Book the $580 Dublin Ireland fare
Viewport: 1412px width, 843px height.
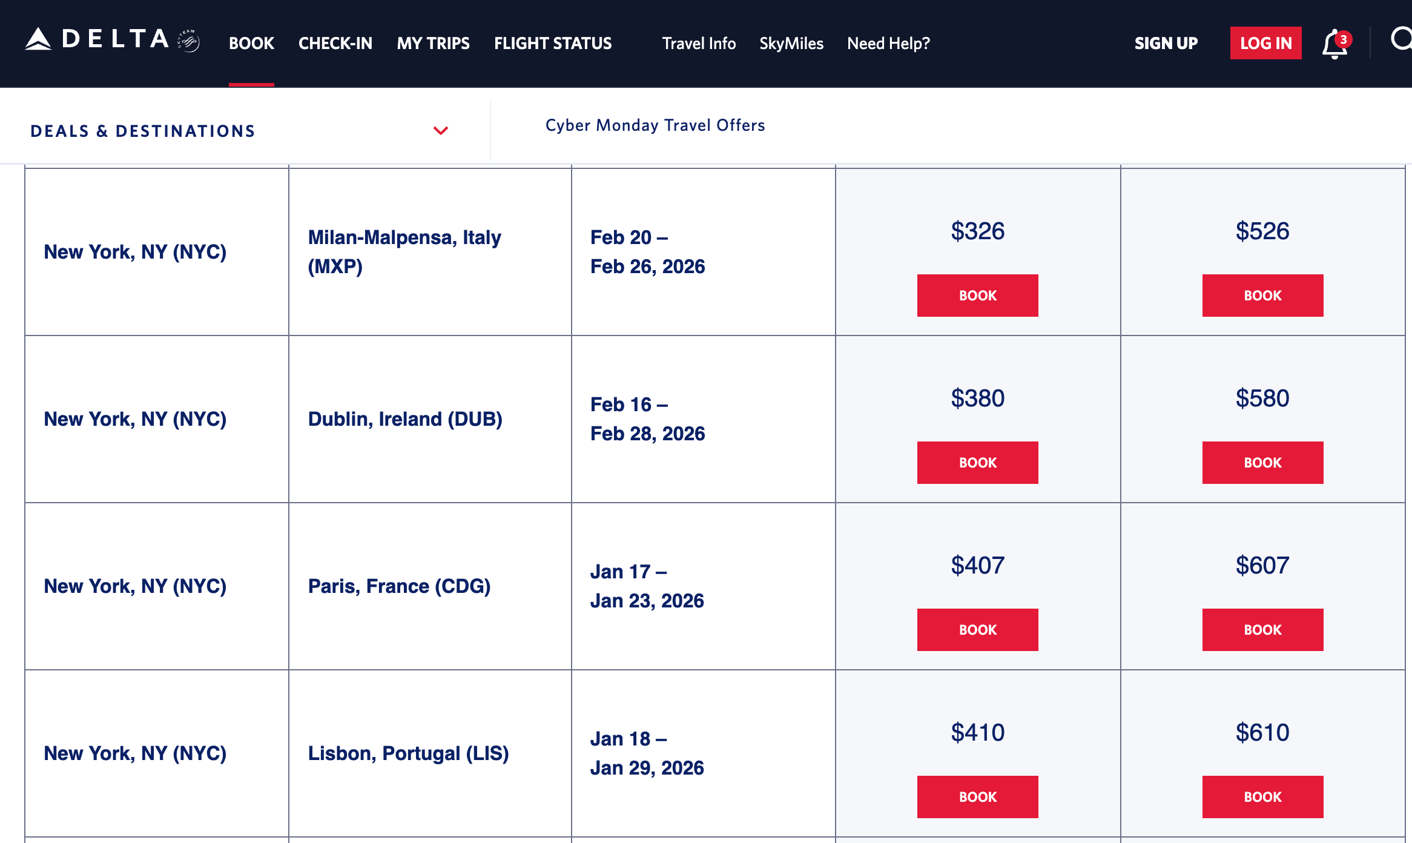[x=1262, y=462]
